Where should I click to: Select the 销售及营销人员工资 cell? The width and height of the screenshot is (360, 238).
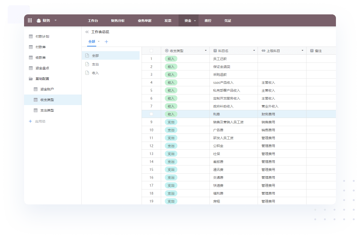234,122
